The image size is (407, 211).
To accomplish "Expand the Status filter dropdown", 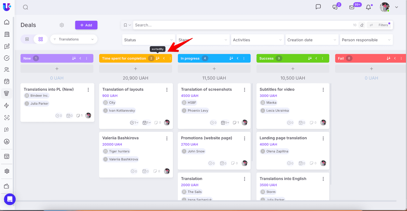I will tap(148, 40).
